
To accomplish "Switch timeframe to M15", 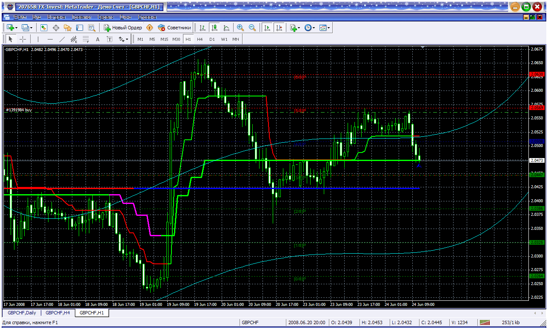I will (x=164, y=39).
